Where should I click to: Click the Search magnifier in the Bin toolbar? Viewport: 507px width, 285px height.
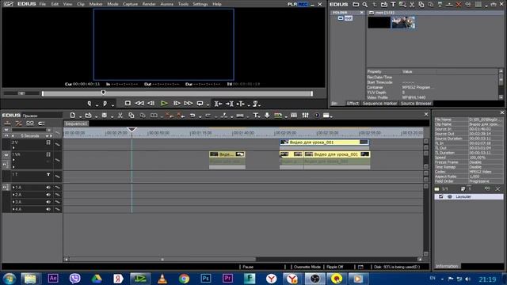[364, 5]
